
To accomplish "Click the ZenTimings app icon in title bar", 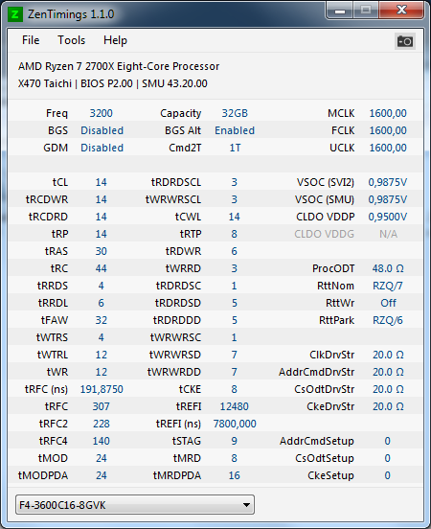I will click(x=15, y=14).
